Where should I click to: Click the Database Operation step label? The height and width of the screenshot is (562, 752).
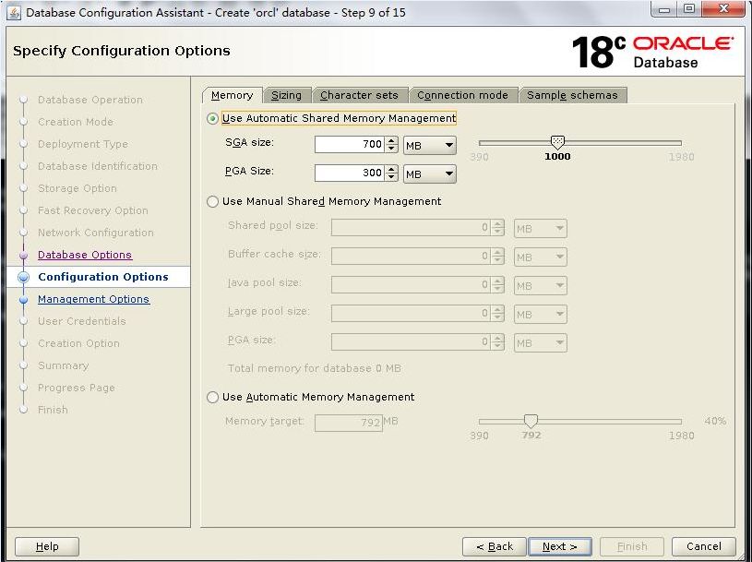tap(90, 100)
